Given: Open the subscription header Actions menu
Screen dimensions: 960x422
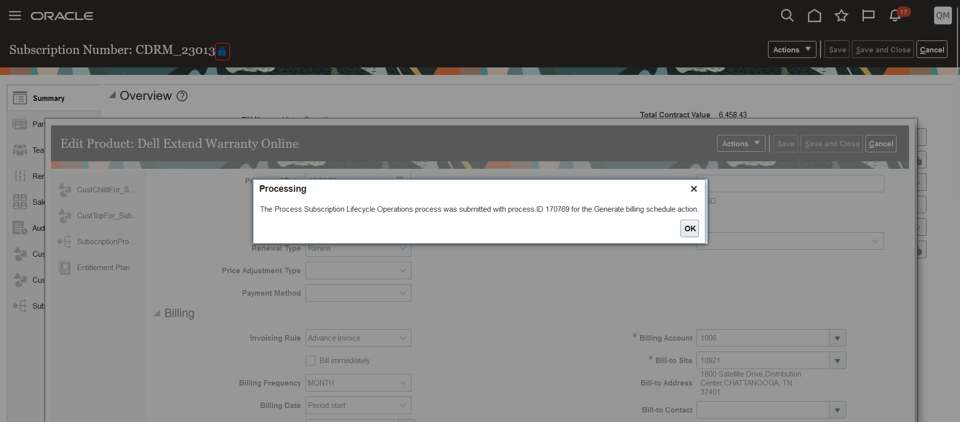Looking at the screenshot, I should click(792, 49).
